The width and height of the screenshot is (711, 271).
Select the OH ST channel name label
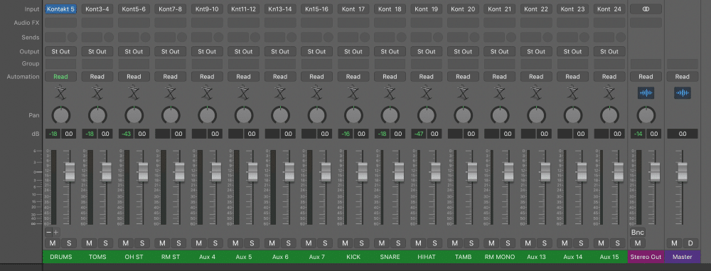[x=134, y=257]
